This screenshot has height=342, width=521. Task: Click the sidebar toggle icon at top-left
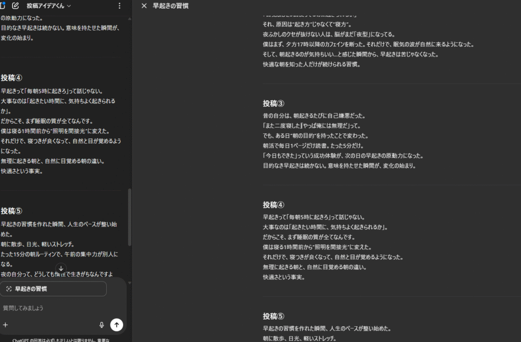pyautogui.click(x=3, y=6)
